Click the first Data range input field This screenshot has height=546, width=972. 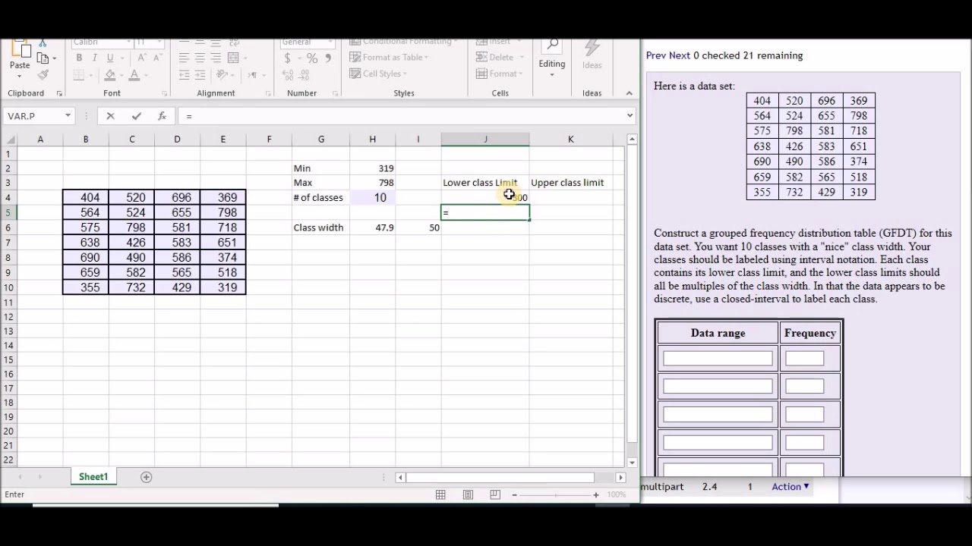click(x=718, y=359)
